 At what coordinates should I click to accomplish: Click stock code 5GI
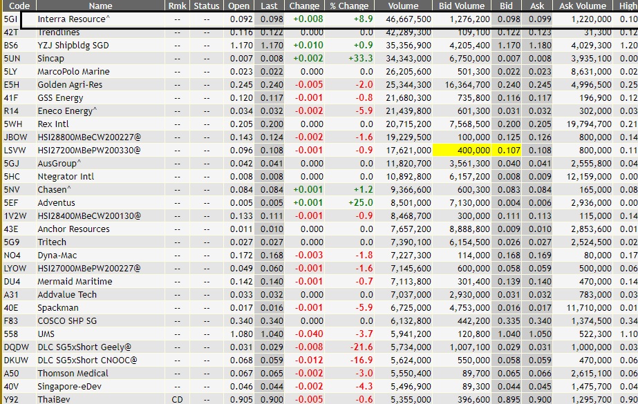click(x=10, y=19)
